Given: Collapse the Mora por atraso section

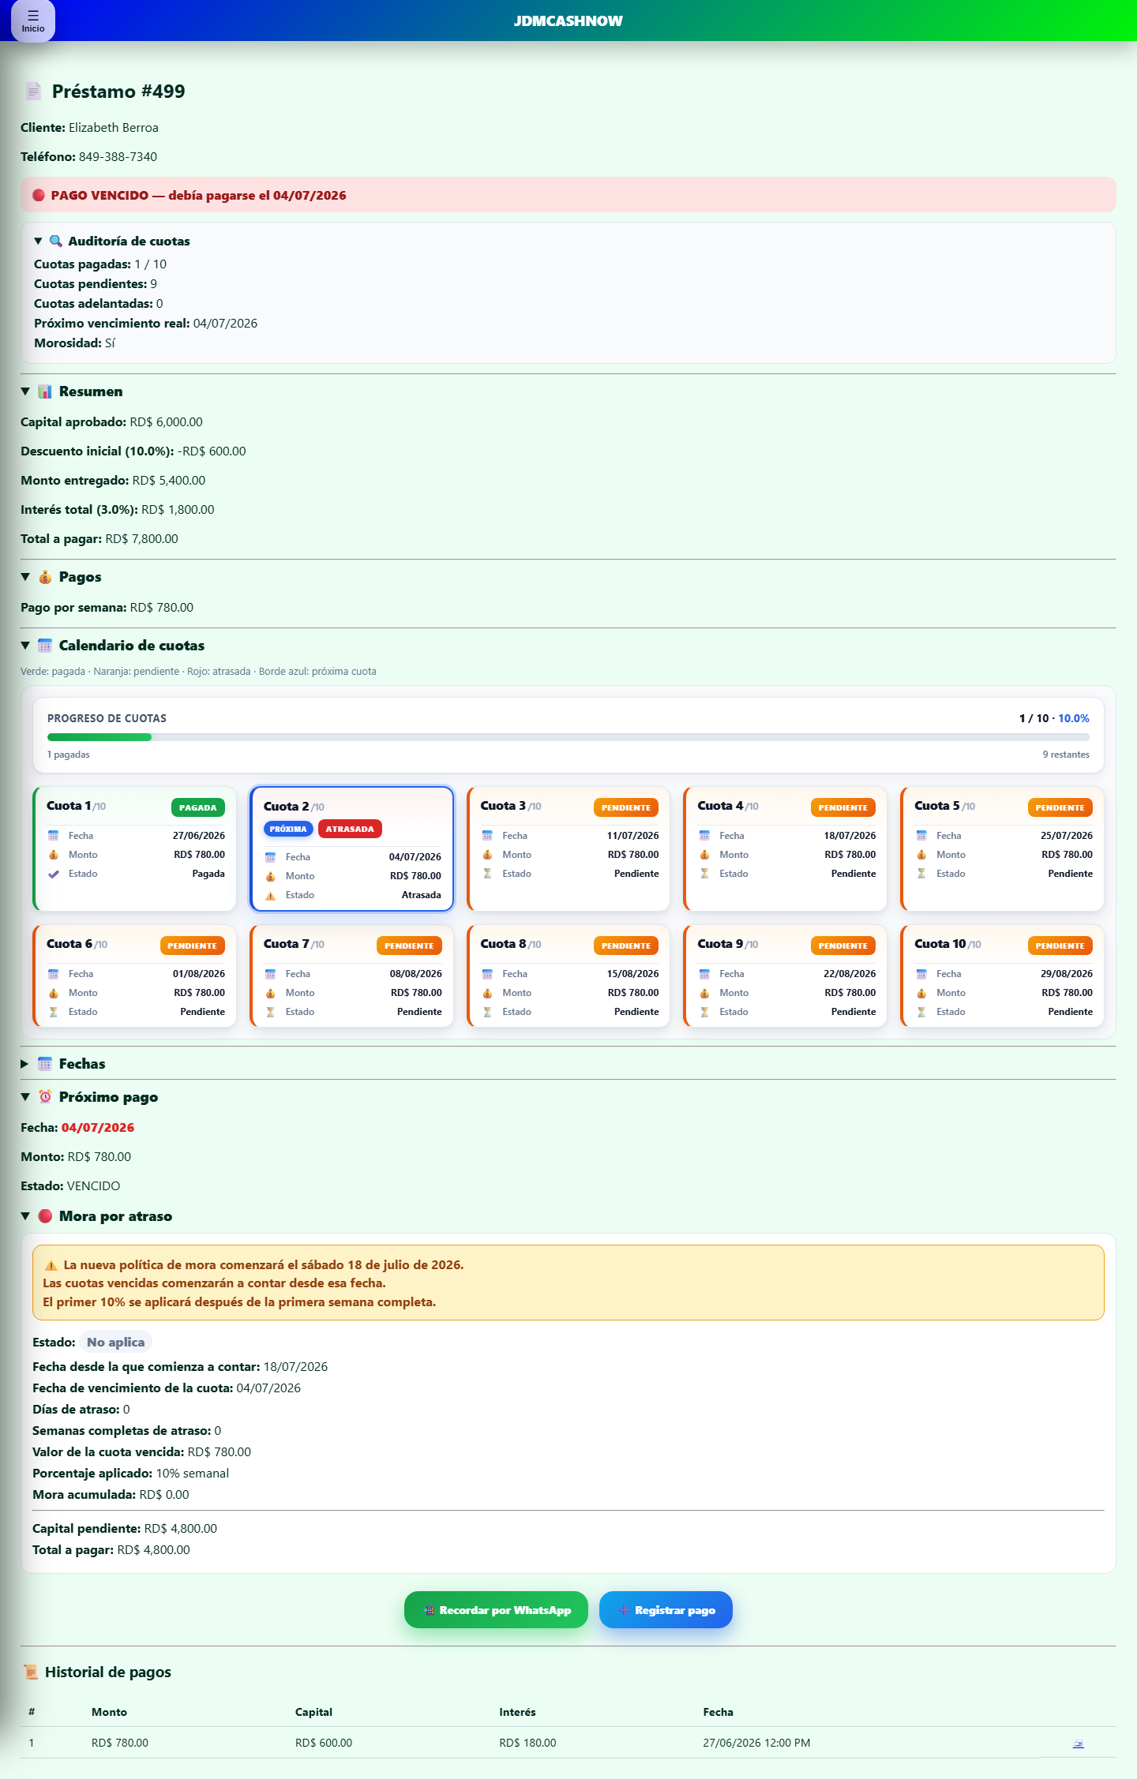Looking at the screenshot, I should coord(96,1216).
